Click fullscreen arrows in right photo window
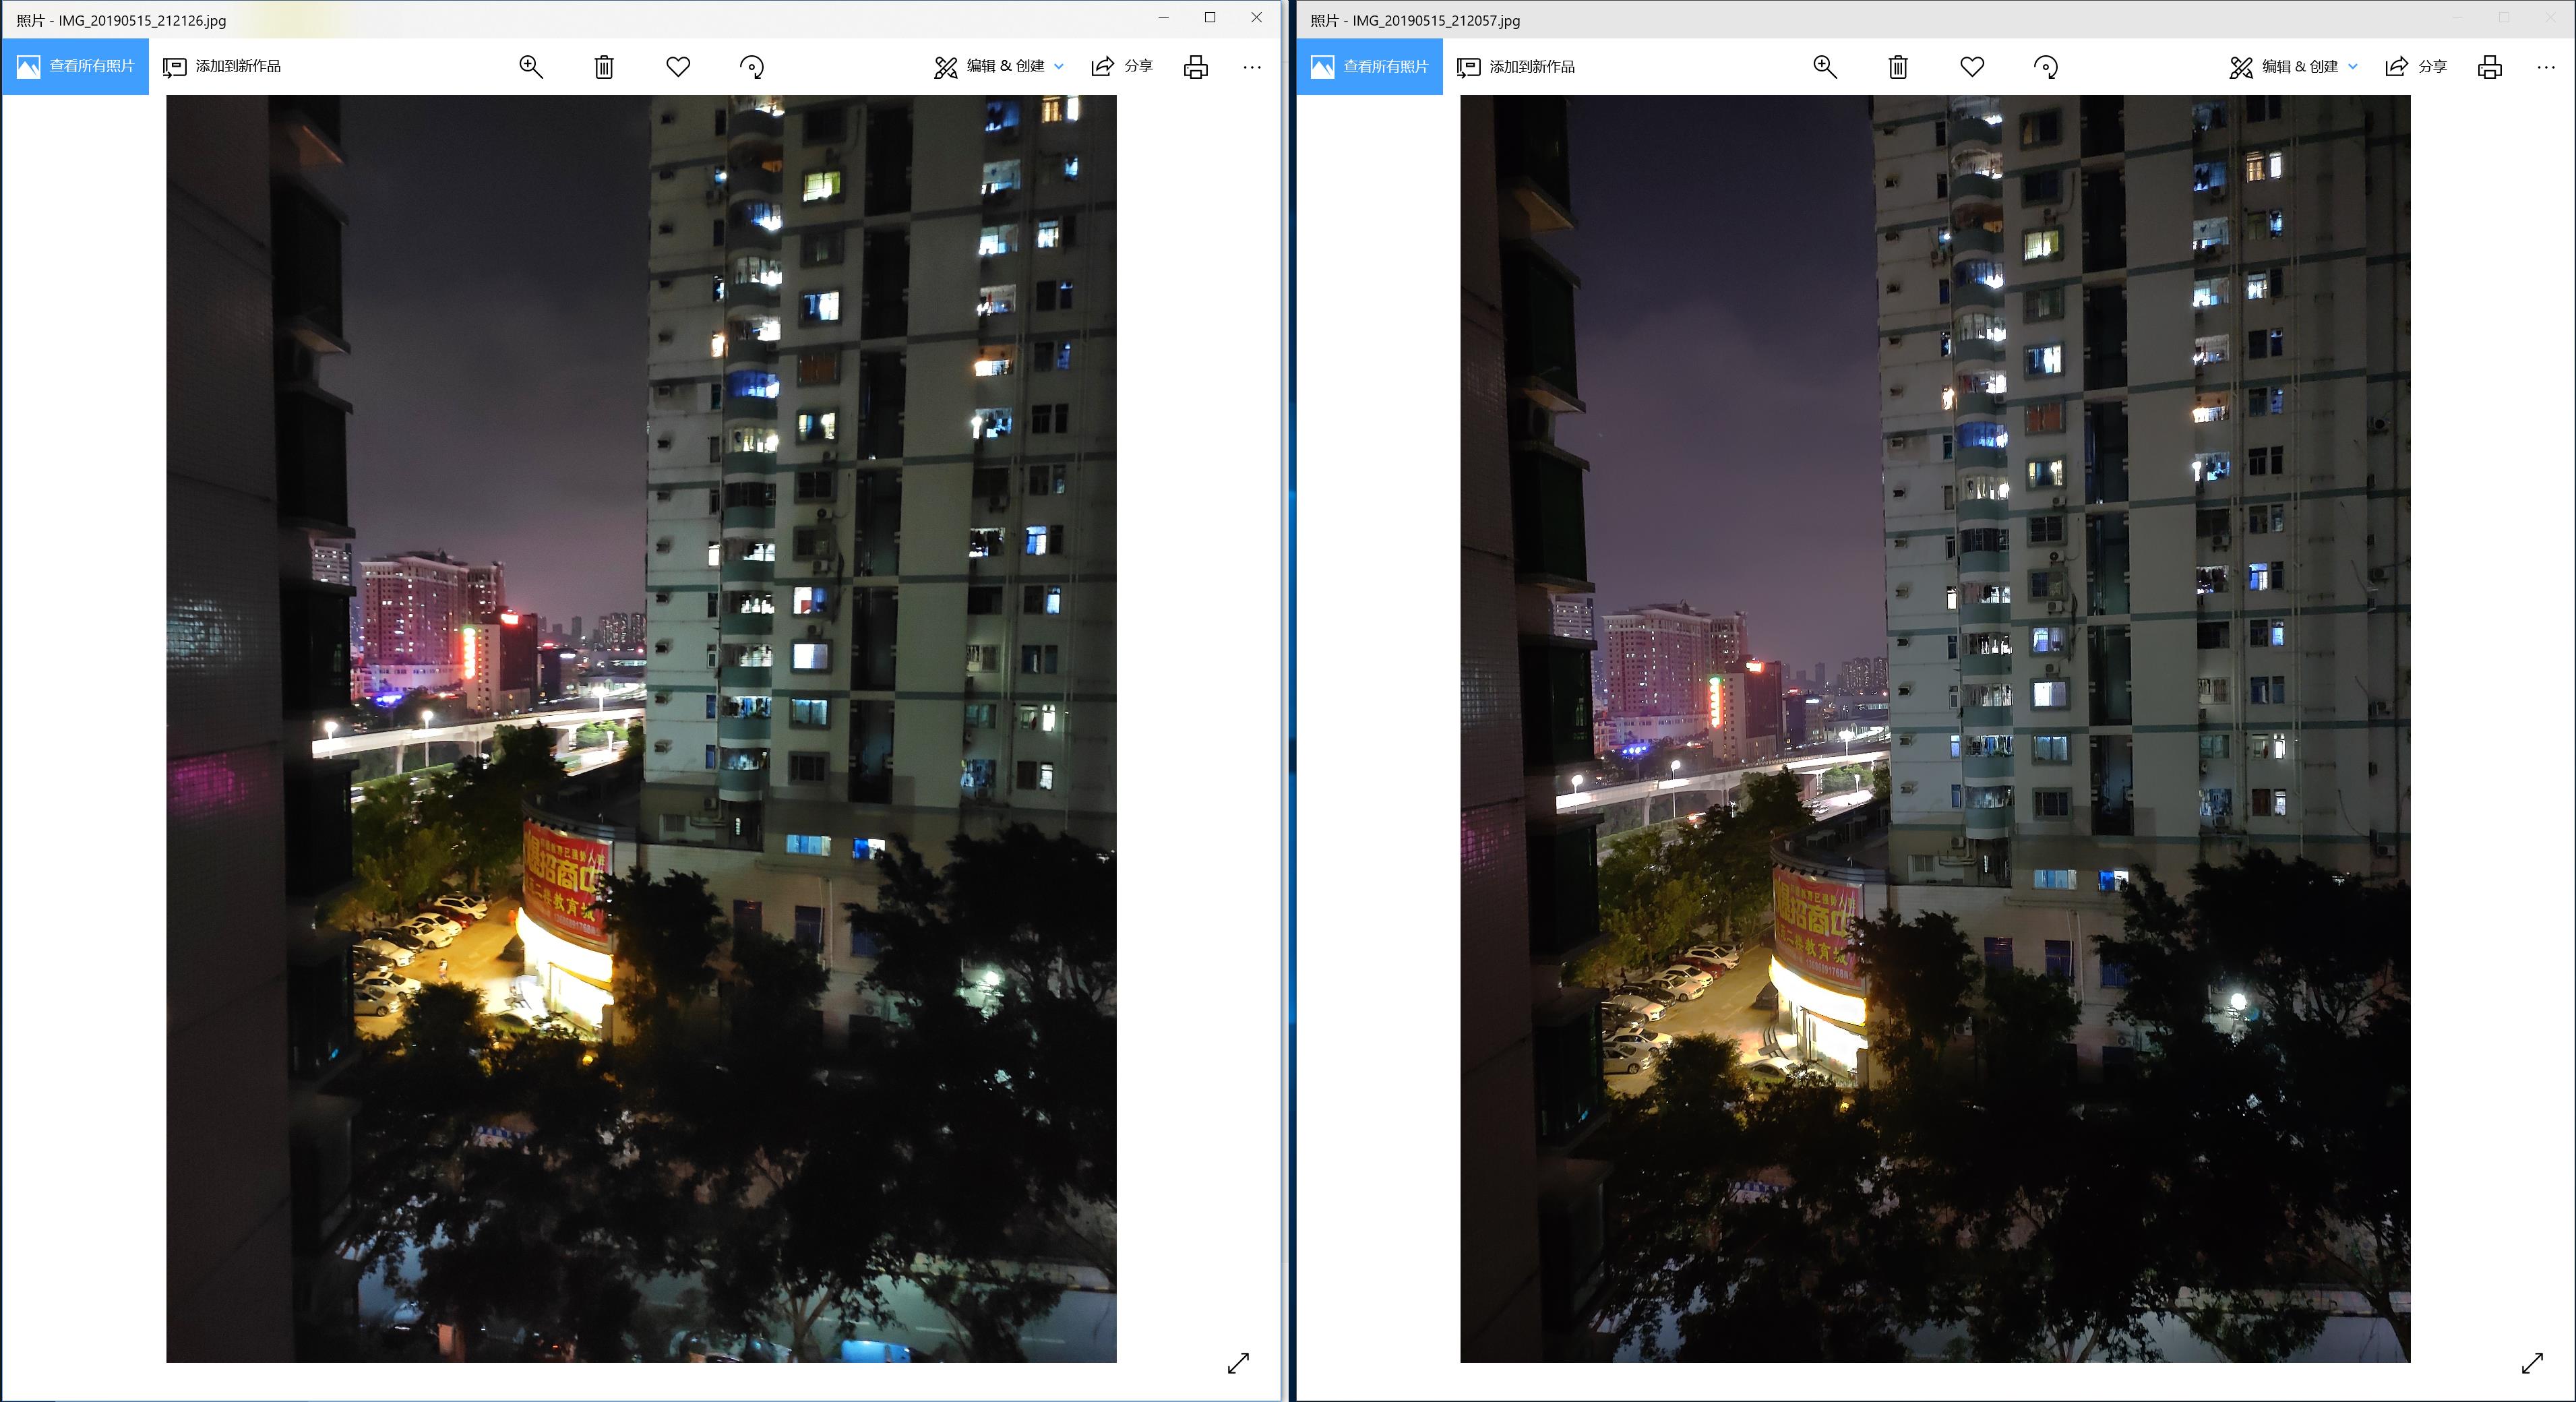2576x1402 pixels. click(x=2532, y=1363)
